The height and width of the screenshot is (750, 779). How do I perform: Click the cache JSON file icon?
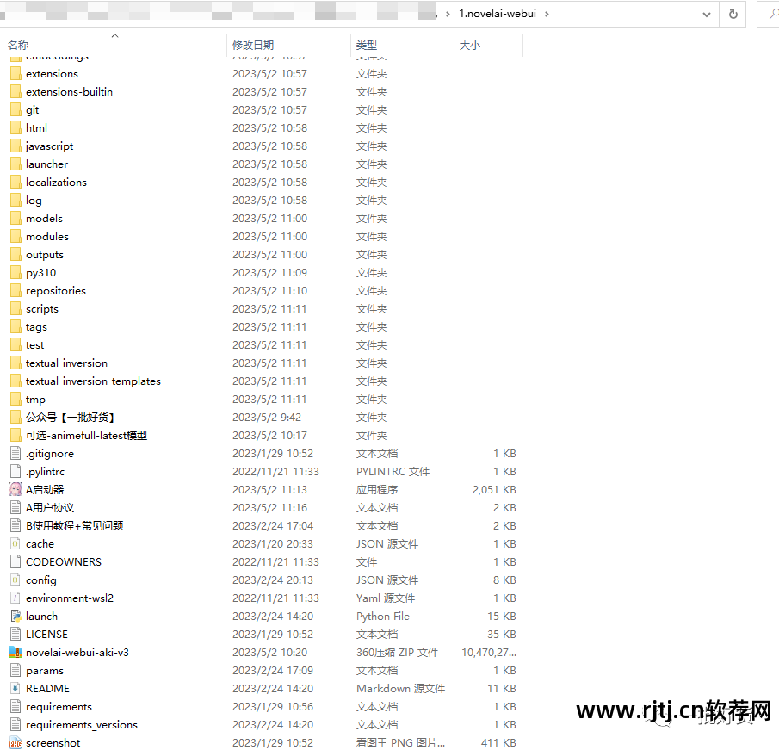15,543
